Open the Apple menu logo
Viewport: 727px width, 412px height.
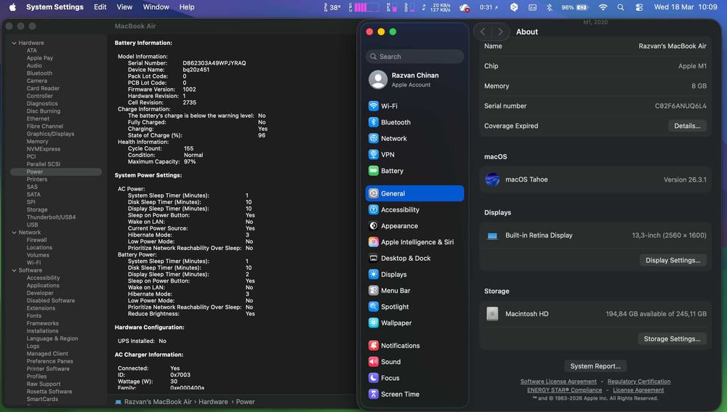(x=12, y=7)
